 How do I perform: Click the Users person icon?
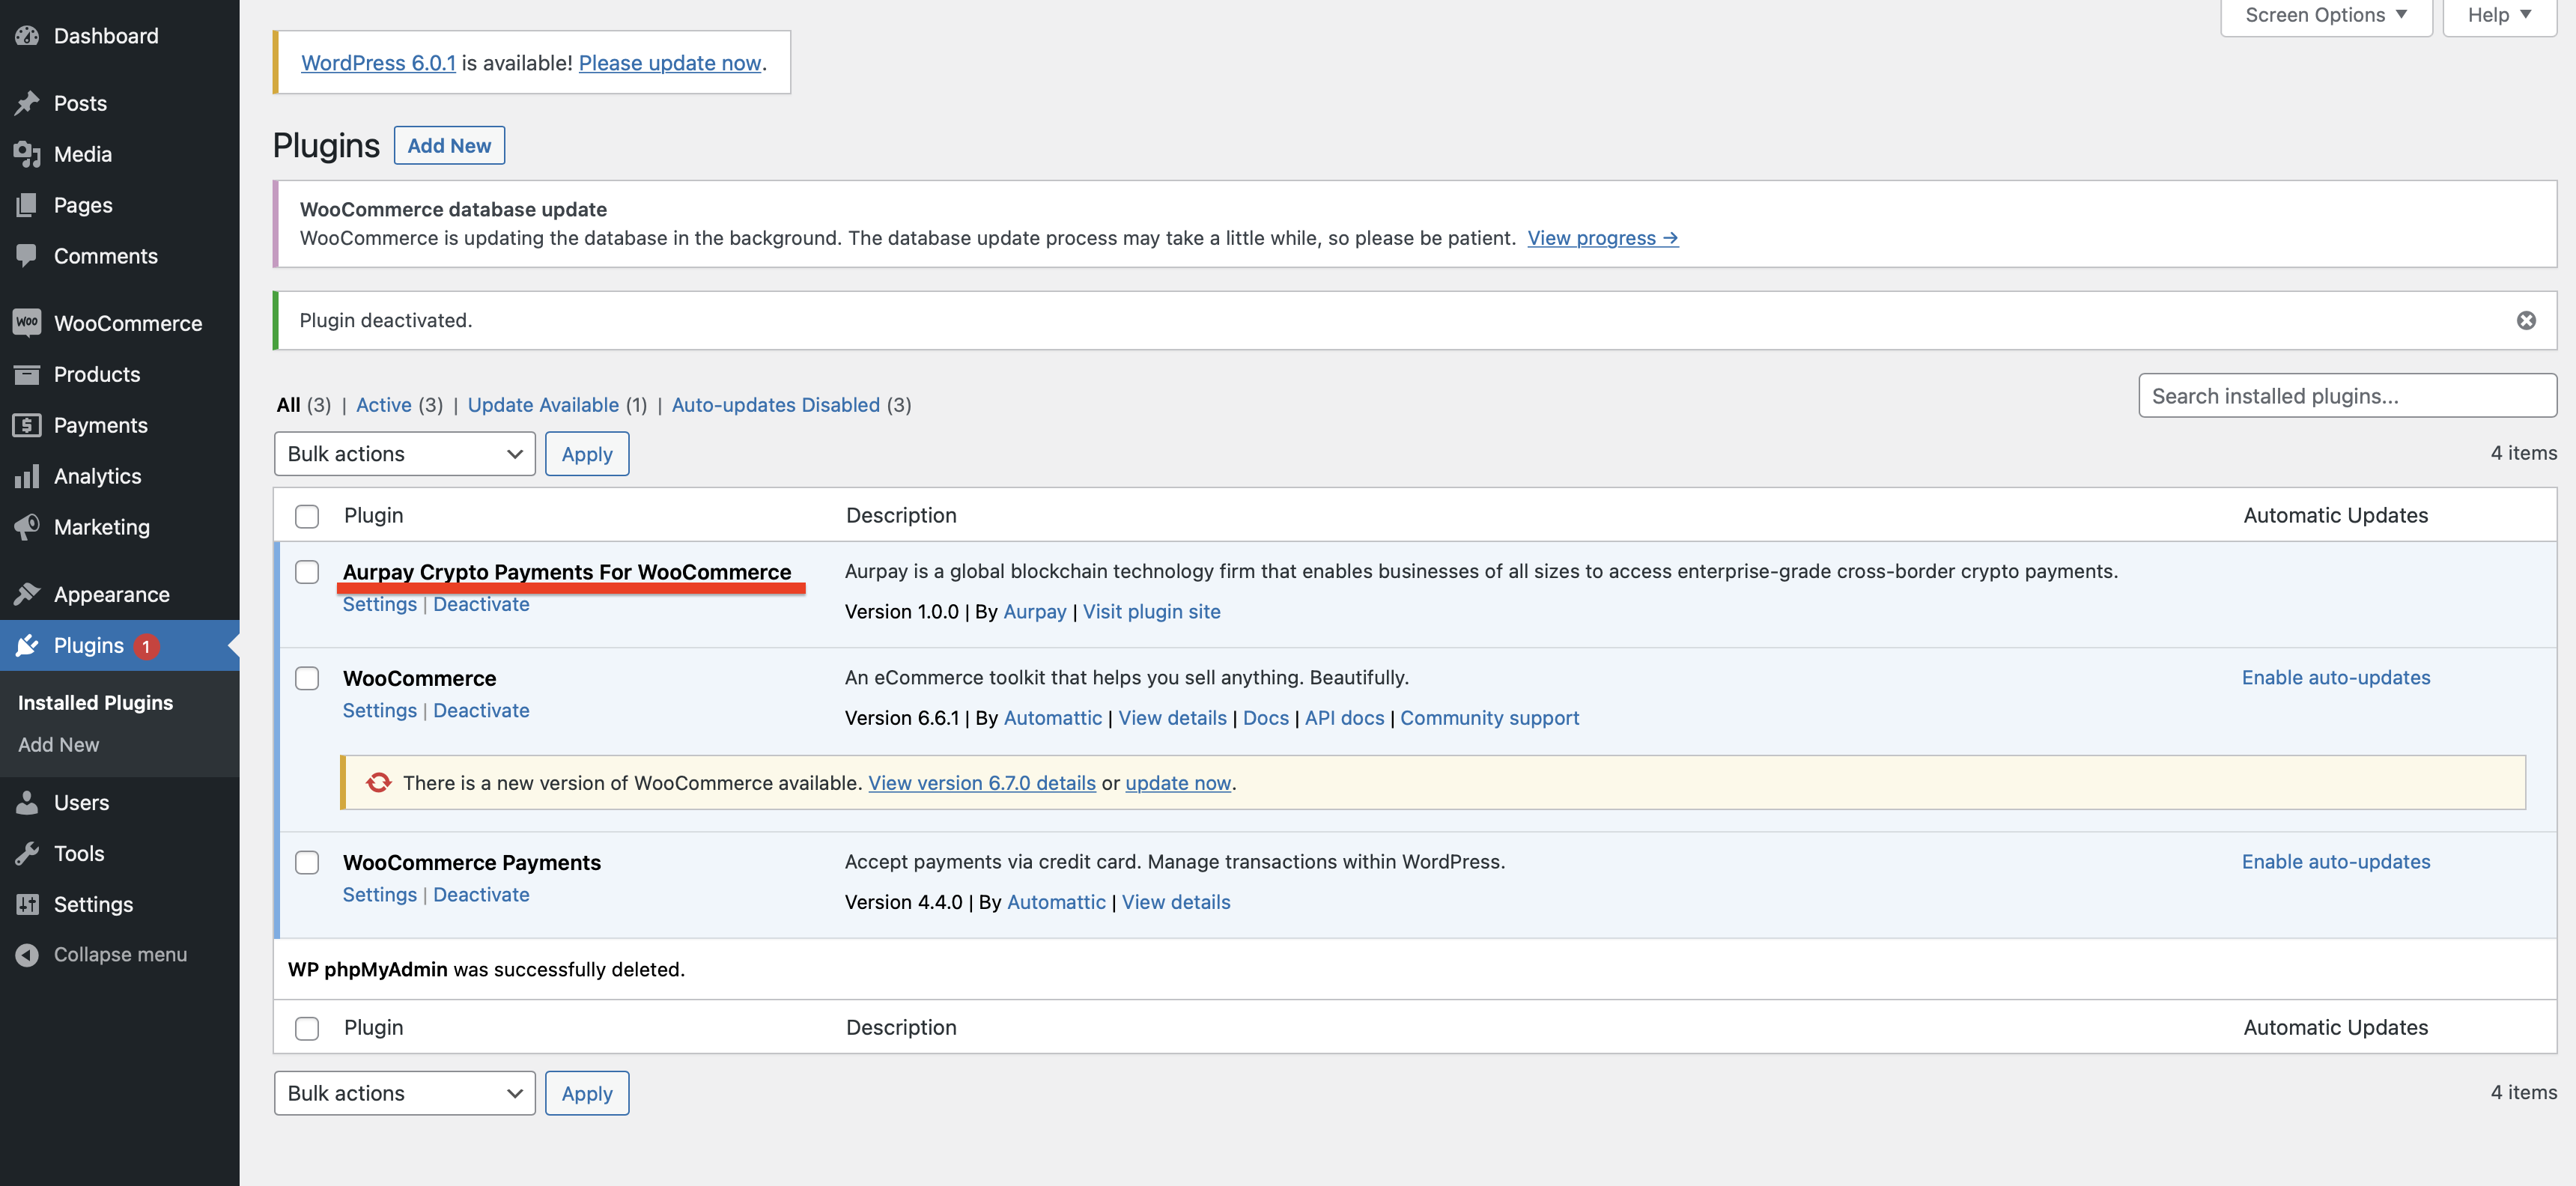tap(27, 802)
